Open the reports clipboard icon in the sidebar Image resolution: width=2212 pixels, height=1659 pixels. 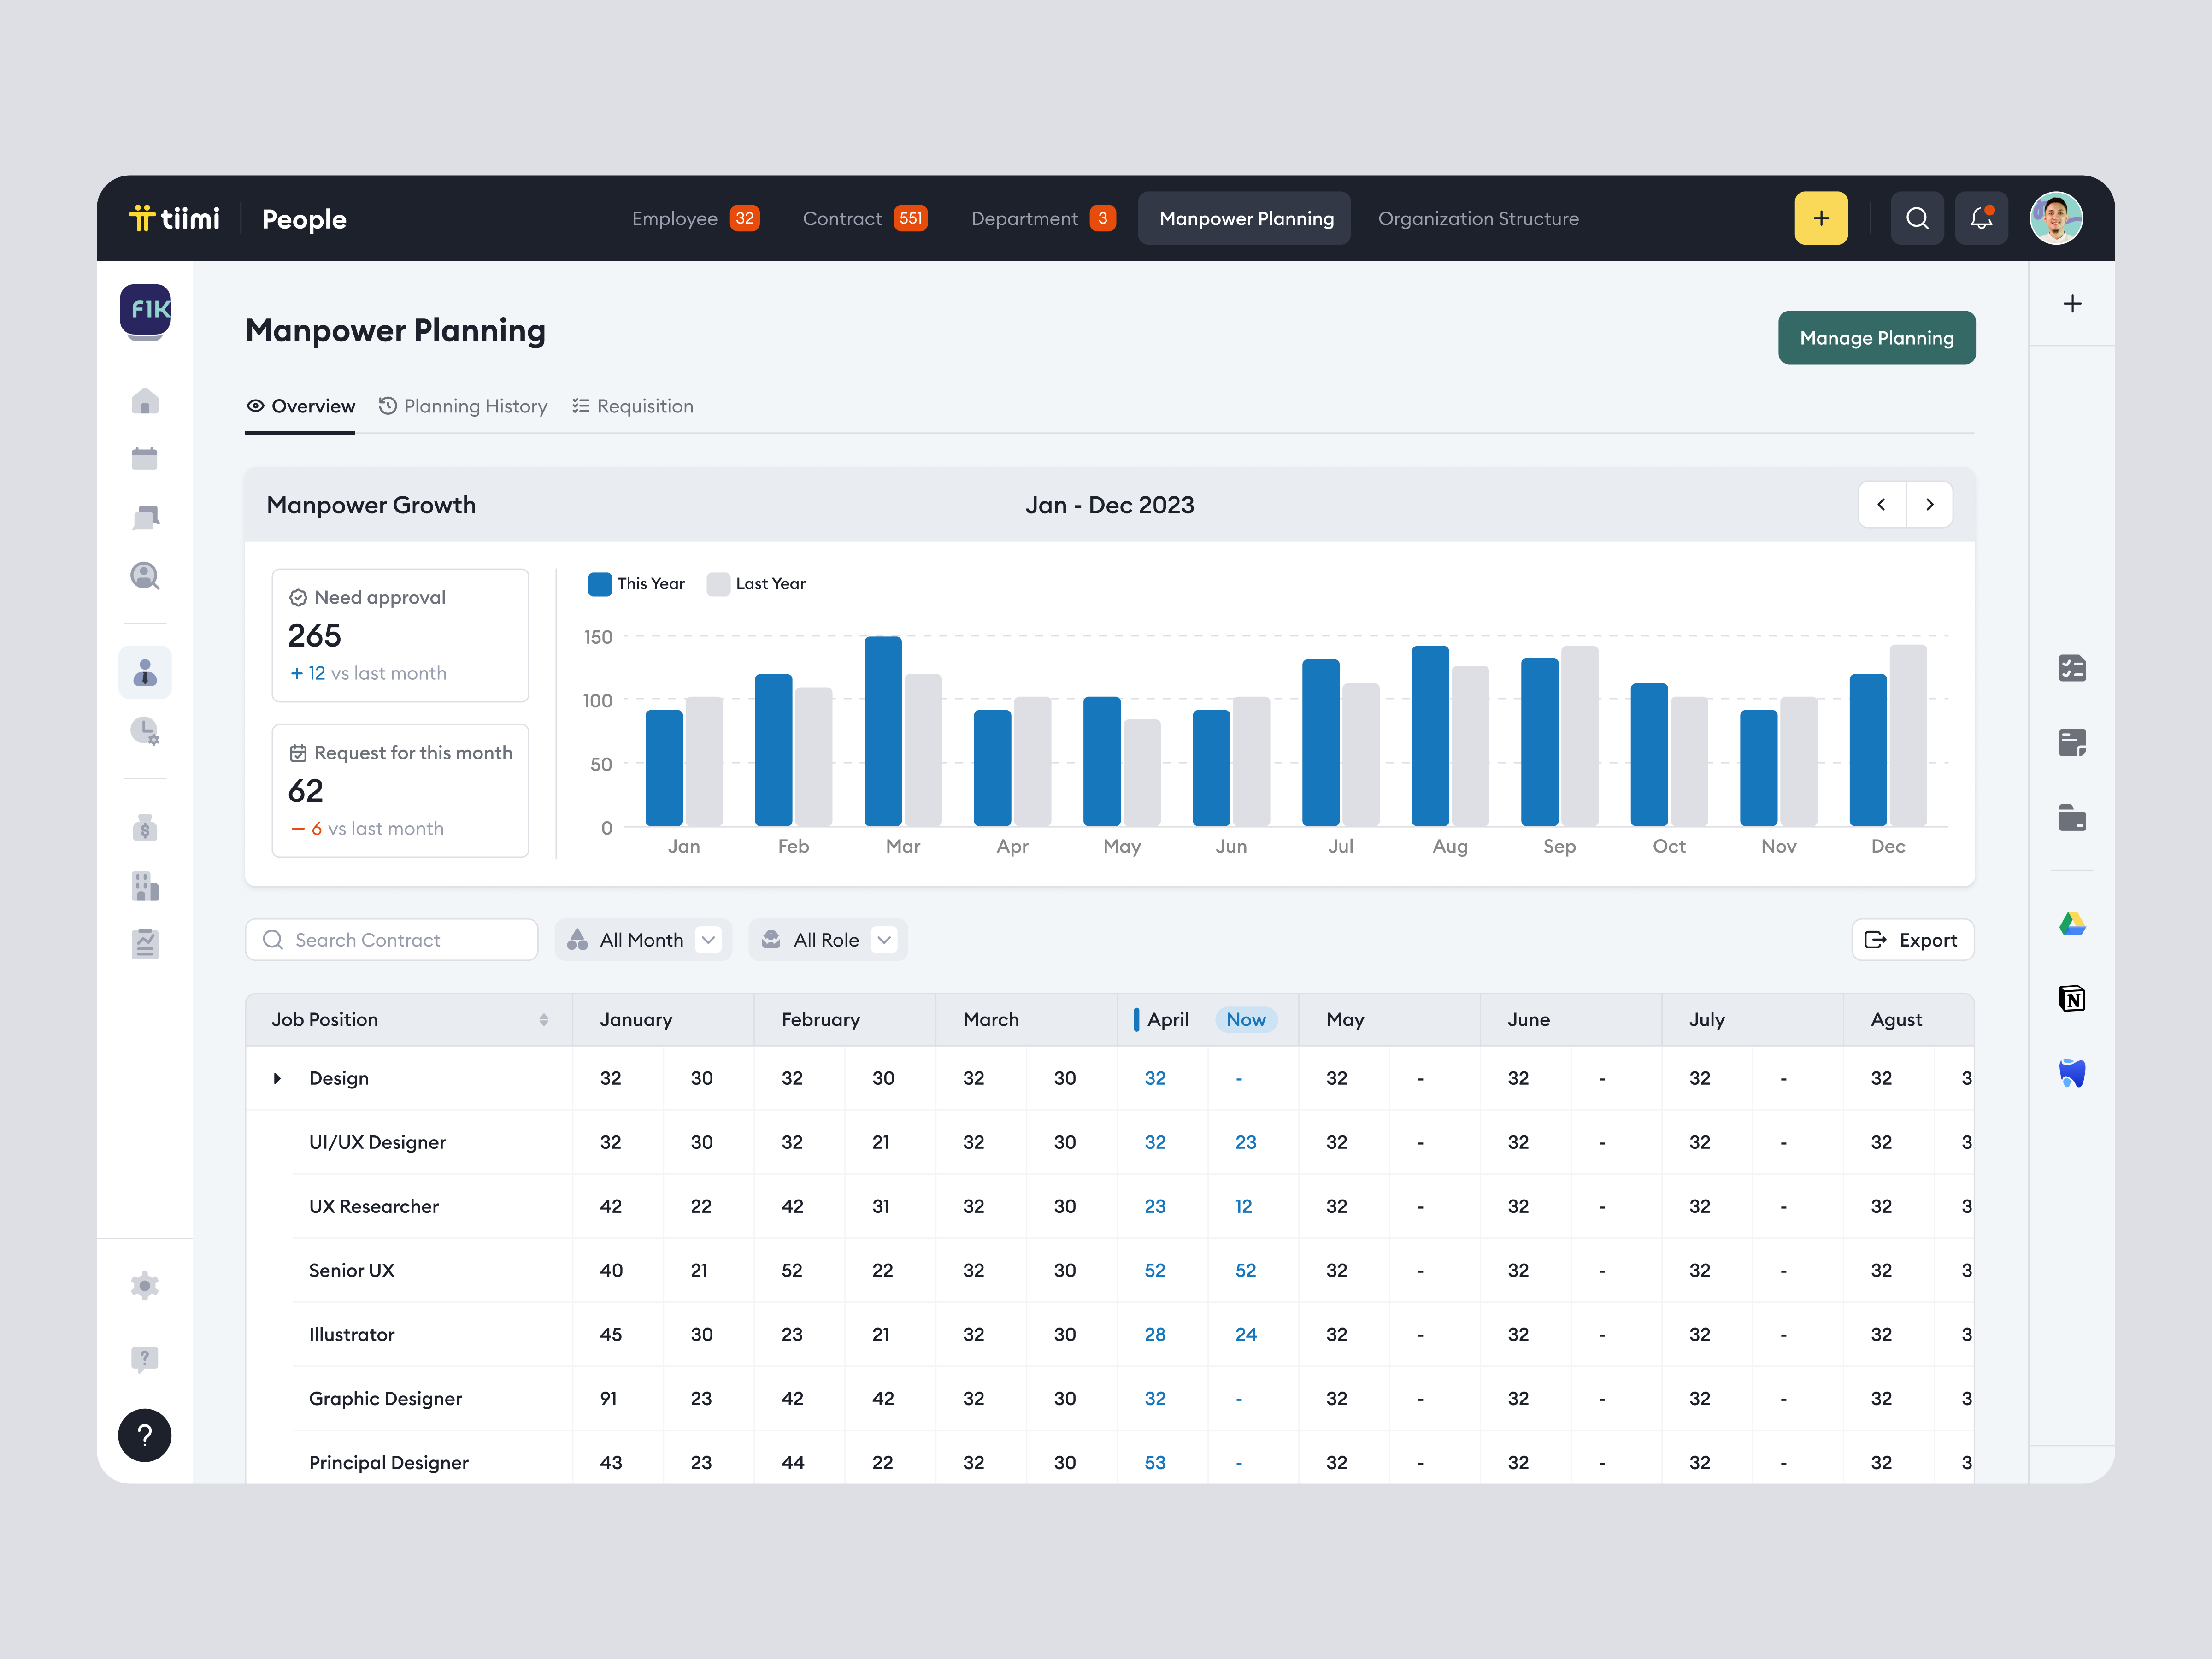click(145, 943)
